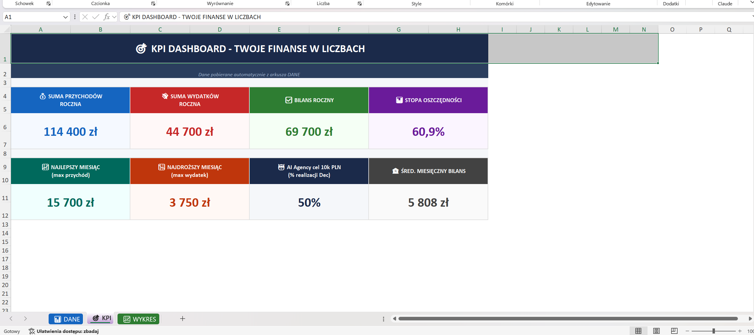Image resolution: width=754 pixels, height=335 pixels.
Task: Click the ŚRED. MIESIĘCZNY BILANS header cell
Action: pyautogui.click(x=428, y=171)
